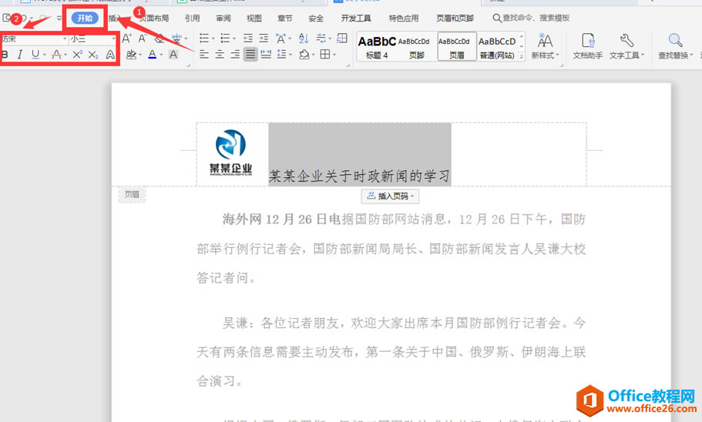Select the 页眉 style
This screenshot has height=422, width=702.
(x=457, y=46)
